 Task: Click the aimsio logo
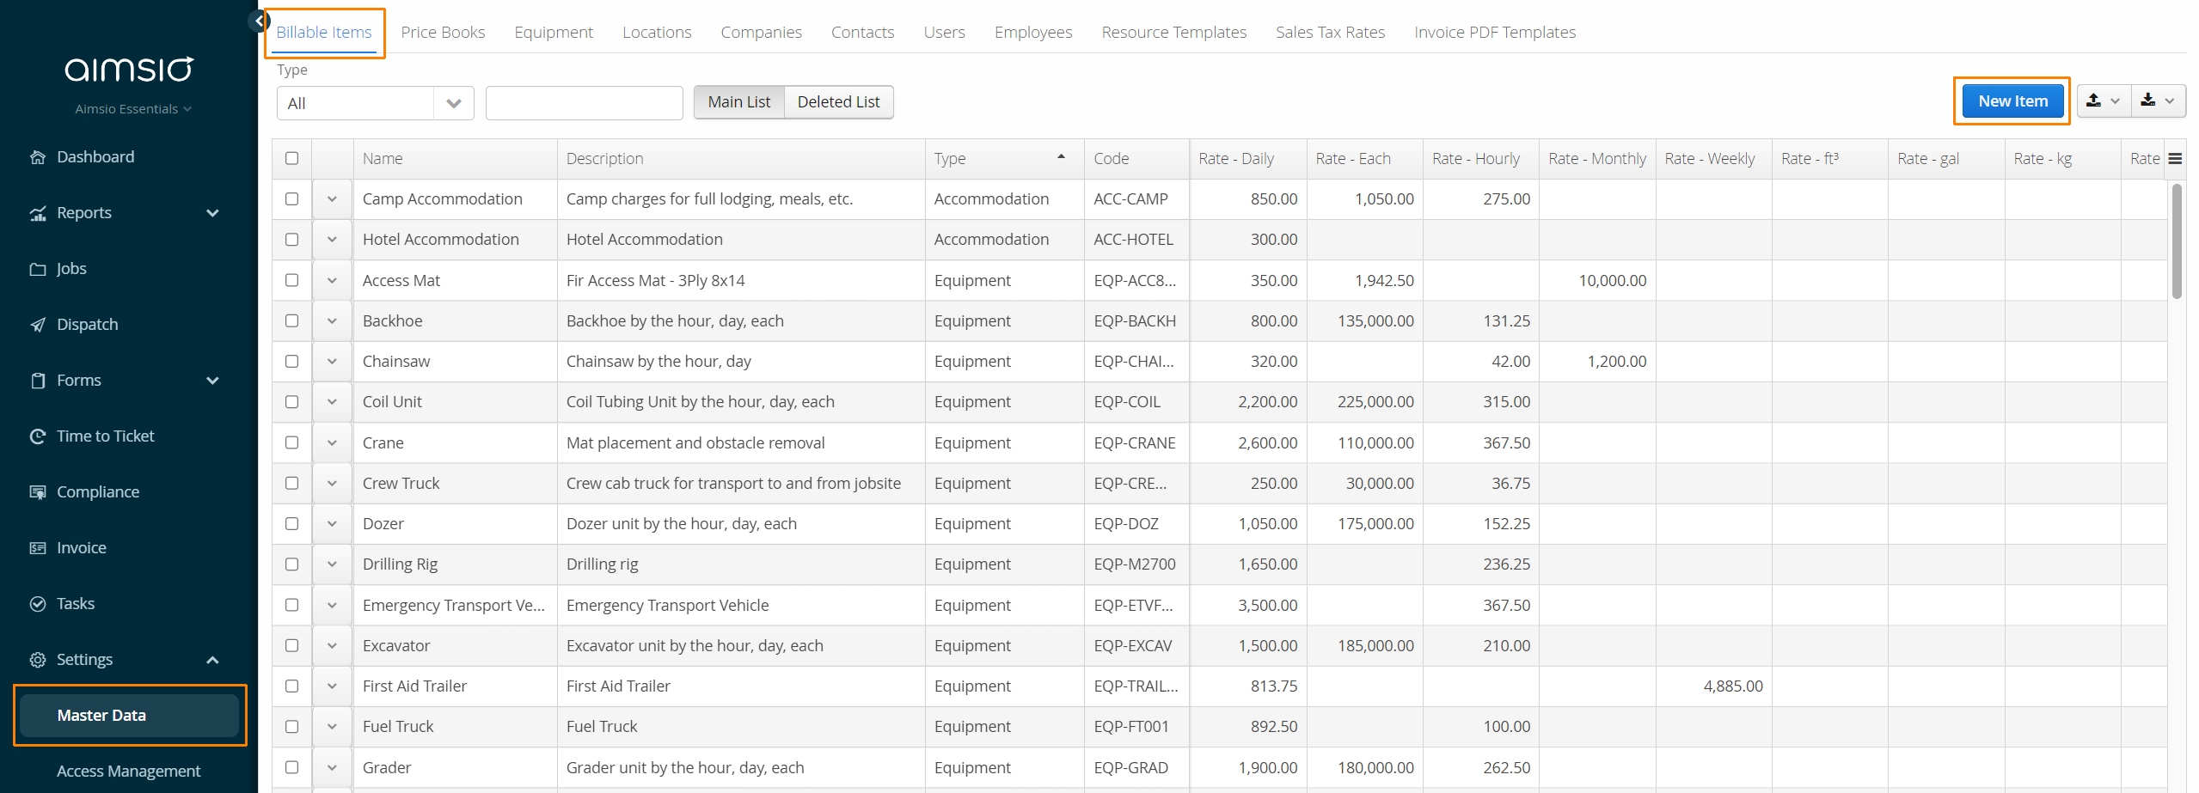[x=129, y=69]
